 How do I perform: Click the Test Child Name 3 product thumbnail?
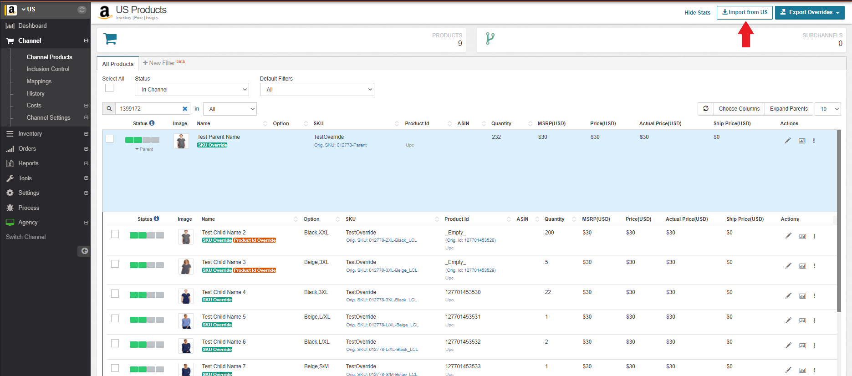click(x=186, y=266)
